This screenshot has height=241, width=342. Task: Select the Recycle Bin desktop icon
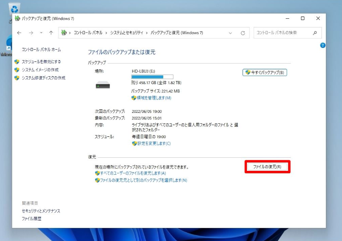14,9
